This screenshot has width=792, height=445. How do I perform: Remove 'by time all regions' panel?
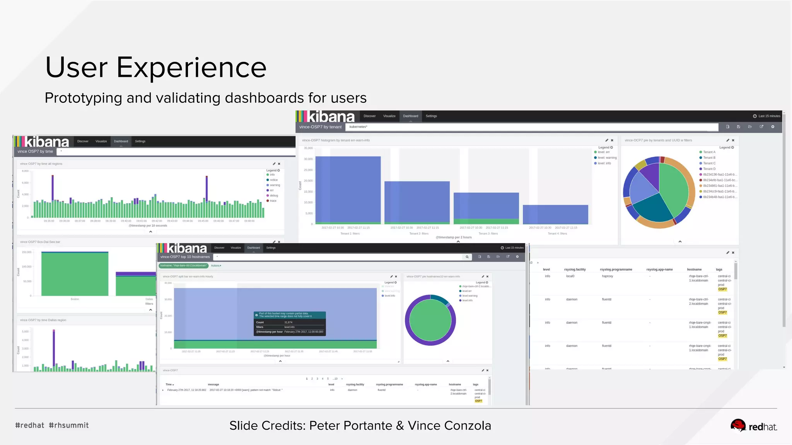coord(279,164)
